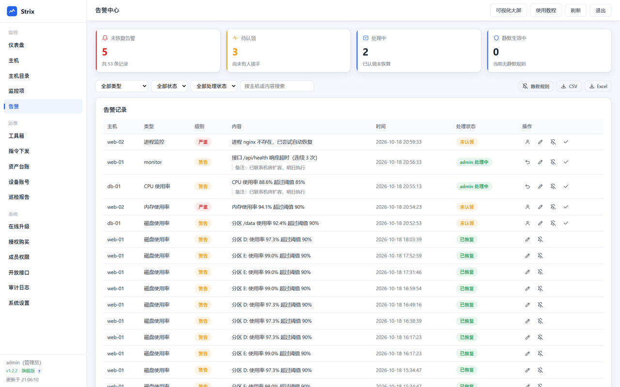Go to 仪表盘 in the sidebar
This screenshot has height=387, width=620.
coord(43,45)
